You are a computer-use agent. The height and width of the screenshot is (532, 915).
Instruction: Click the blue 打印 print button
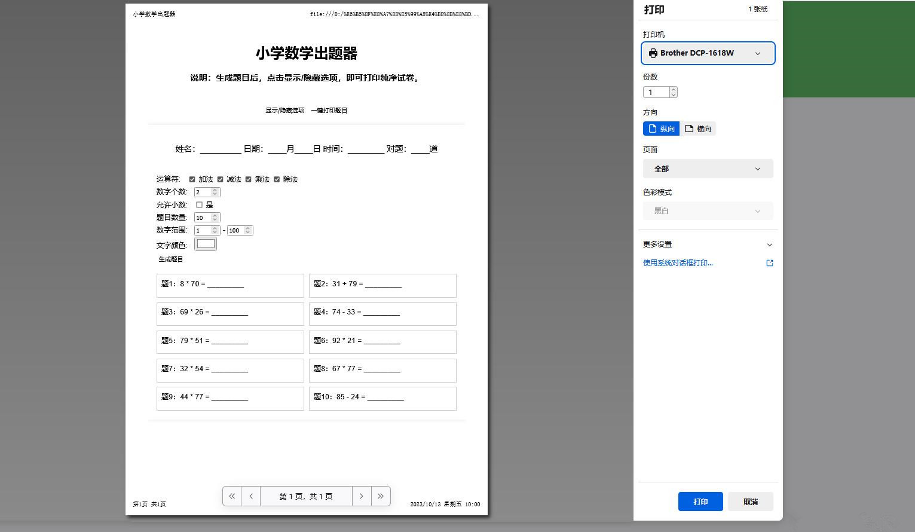click(x=700, y=502)
